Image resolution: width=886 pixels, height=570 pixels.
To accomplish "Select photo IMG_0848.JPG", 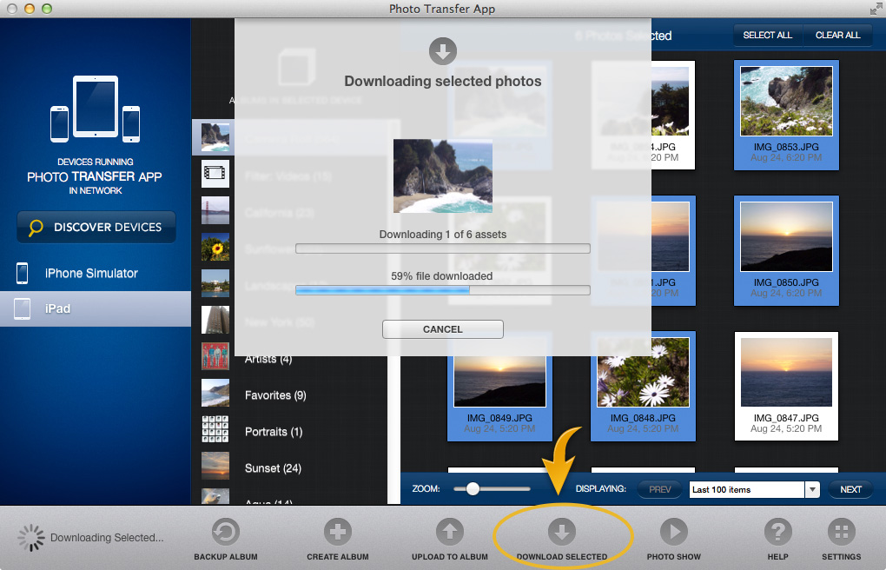I will [643, 386].
